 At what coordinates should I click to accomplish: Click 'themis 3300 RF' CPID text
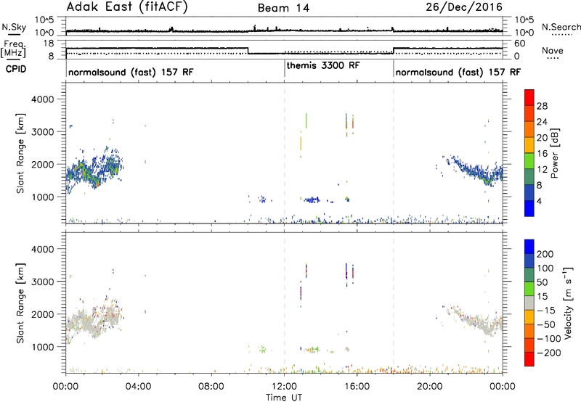click(x=323, y=65)
